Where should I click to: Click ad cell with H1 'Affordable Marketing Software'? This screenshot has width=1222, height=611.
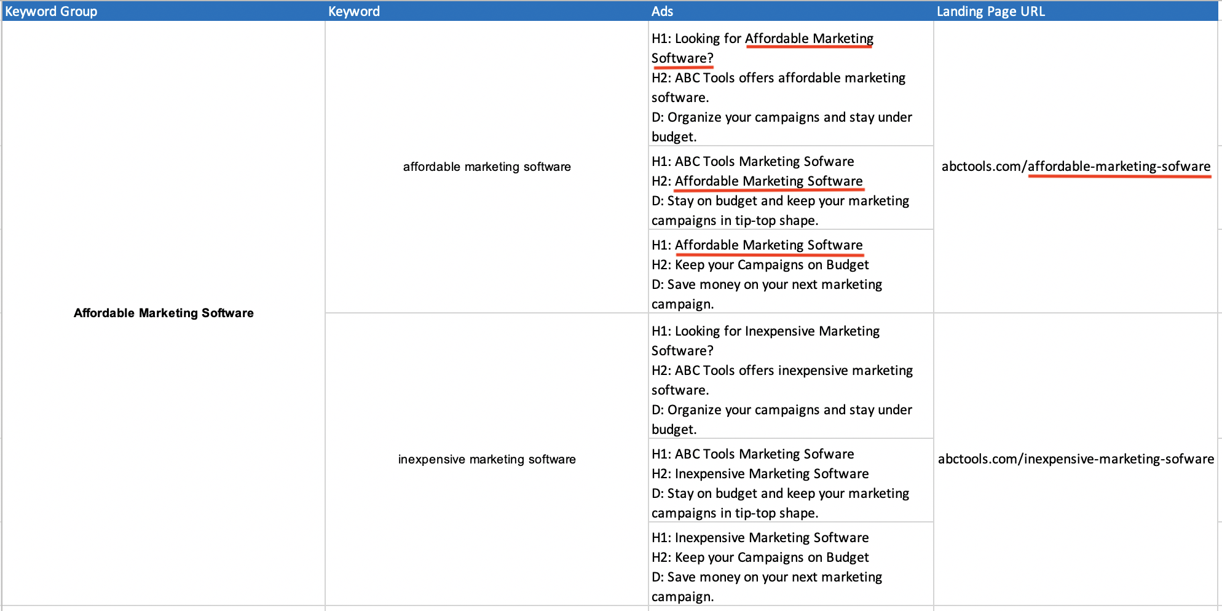791,271
